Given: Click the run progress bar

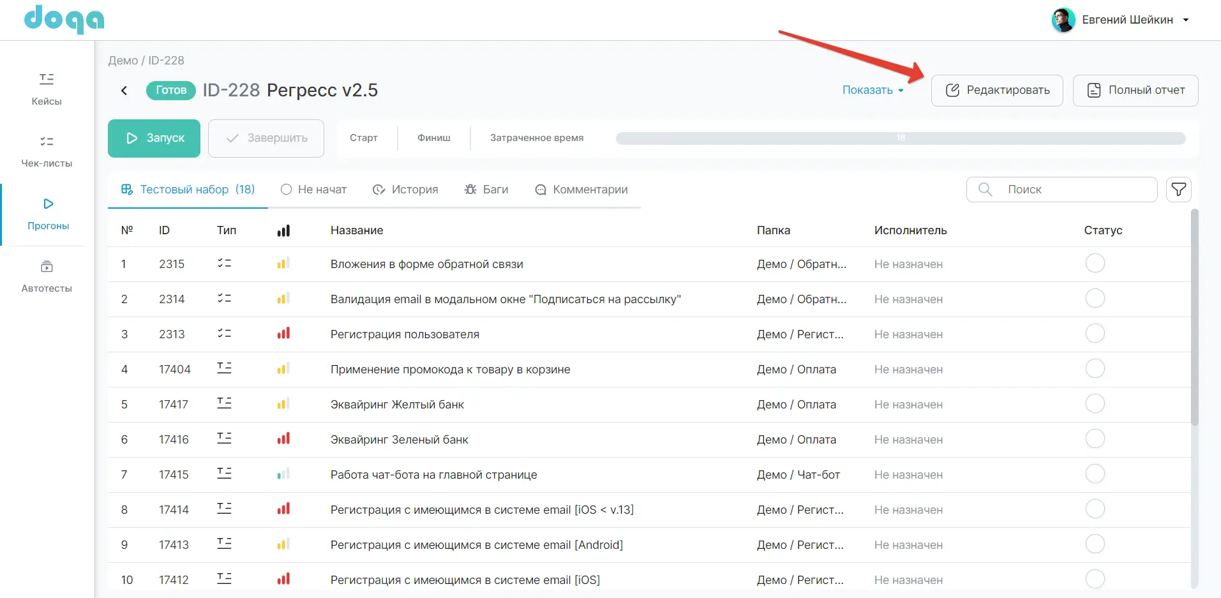Looking at the screenshot, I should pos(900,138).
